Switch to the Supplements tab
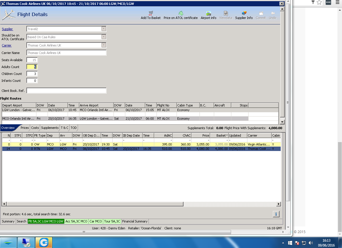342x248 pixels. (50, 128)
